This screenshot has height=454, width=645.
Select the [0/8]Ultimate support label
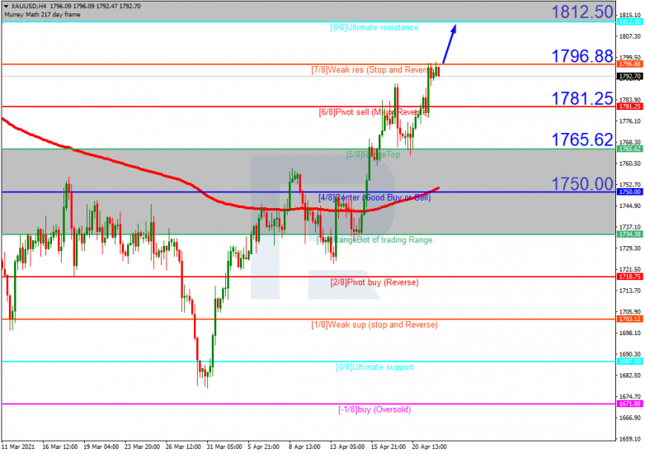click(x=374, y=367)
